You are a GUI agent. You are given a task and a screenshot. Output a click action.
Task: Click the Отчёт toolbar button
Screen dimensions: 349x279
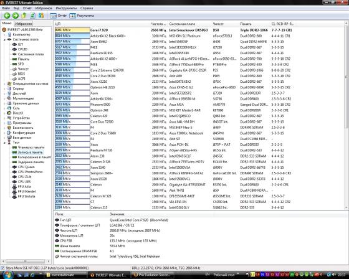pos(59,16)
